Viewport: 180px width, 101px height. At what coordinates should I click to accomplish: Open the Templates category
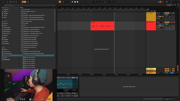[6, 43]
